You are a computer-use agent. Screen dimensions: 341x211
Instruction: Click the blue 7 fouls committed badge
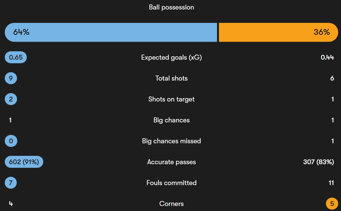(x=11, y=183)
